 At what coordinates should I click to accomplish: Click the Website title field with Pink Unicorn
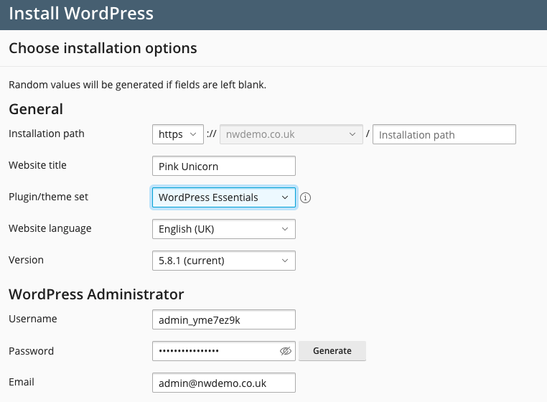click(224, 166)
